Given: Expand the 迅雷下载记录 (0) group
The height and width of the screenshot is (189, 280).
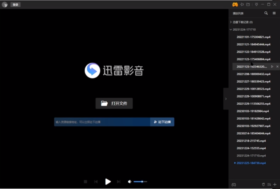Looking at the screenshot, I should click(x=231, y=22).
